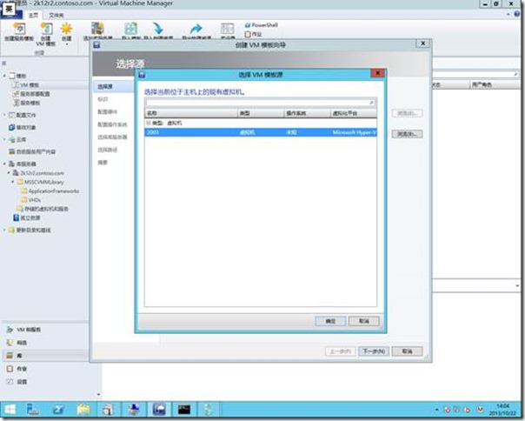The width and height of the screenshot is (525, 421).
Task: Click the search magnifier in Select VM dialog
Action: point(372,103)
